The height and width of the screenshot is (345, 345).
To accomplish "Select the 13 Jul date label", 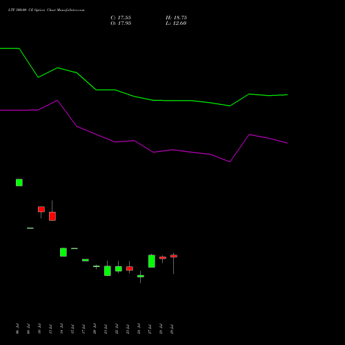I will [50, 328].
